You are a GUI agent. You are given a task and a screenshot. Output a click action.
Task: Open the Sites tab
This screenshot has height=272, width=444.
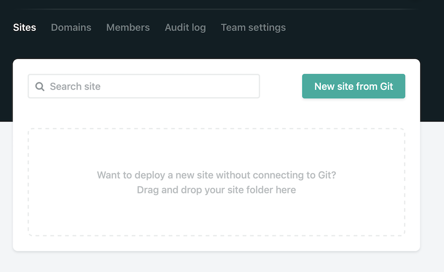25,28
